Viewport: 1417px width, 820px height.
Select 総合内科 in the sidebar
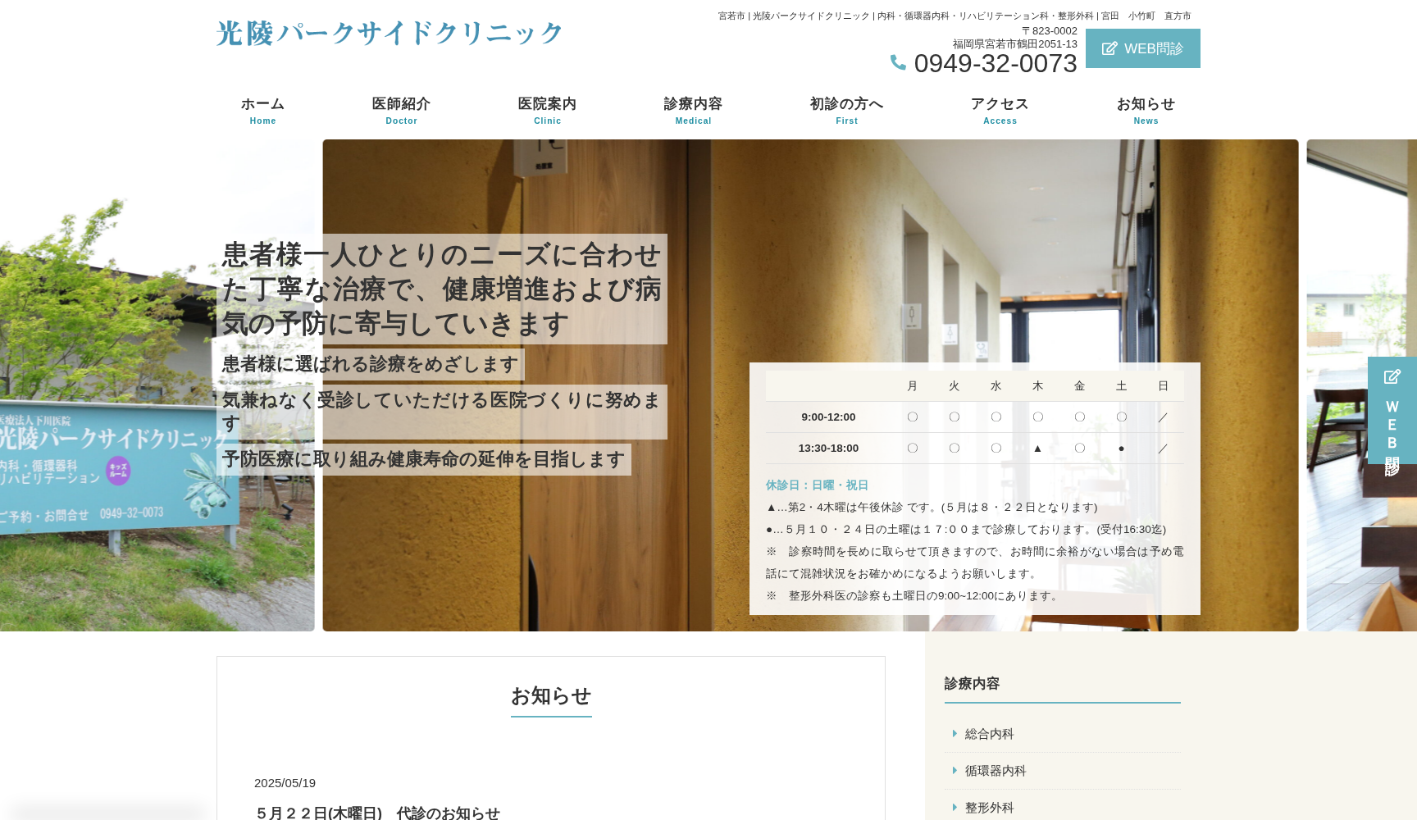pyautogui.click(x=988, y=734)
